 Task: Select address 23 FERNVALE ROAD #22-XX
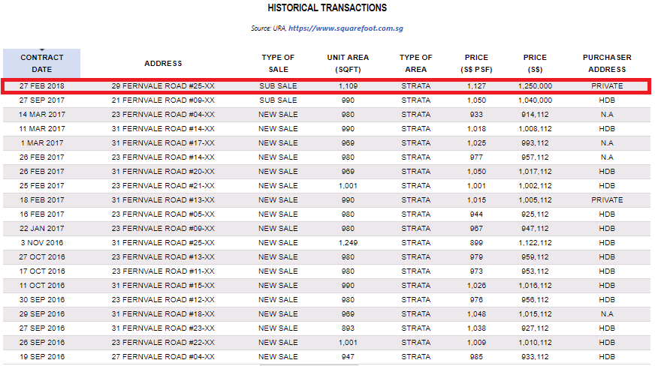click(163, 342)
